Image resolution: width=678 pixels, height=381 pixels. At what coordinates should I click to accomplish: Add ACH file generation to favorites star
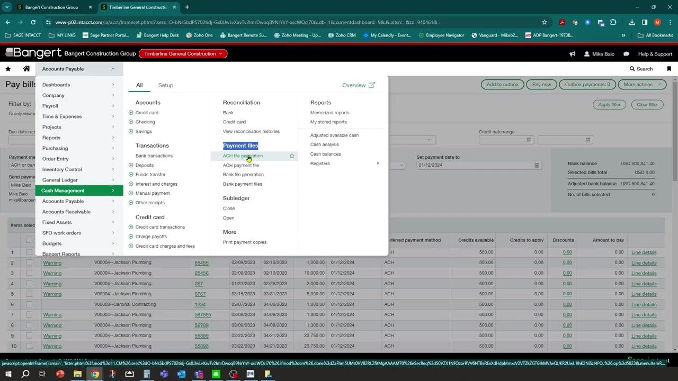pyautogui.click(x=292, y=156)
